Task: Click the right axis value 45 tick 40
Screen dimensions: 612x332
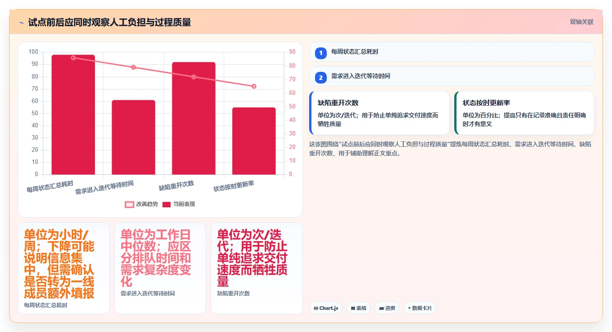Action: (x=292, y=120)
